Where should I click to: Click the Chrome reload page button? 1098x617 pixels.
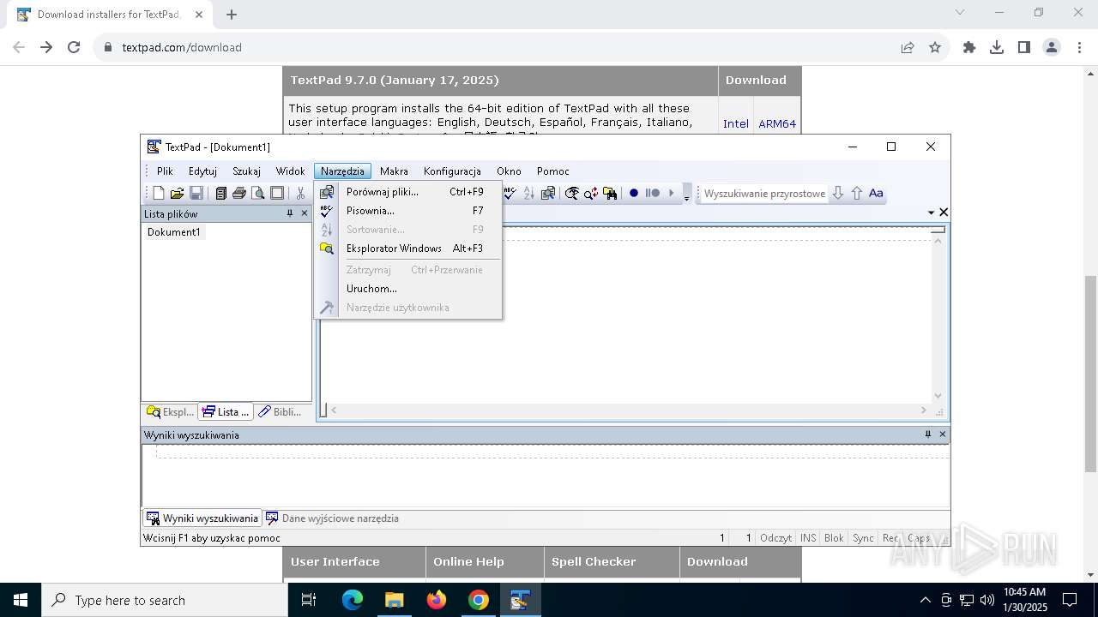(74, 47)
